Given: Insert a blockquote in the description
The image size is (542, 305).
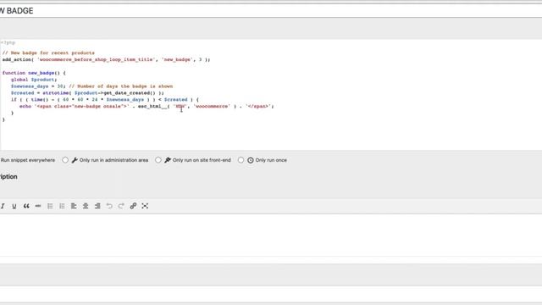Looking at the screenshot, I should point(26,206).
